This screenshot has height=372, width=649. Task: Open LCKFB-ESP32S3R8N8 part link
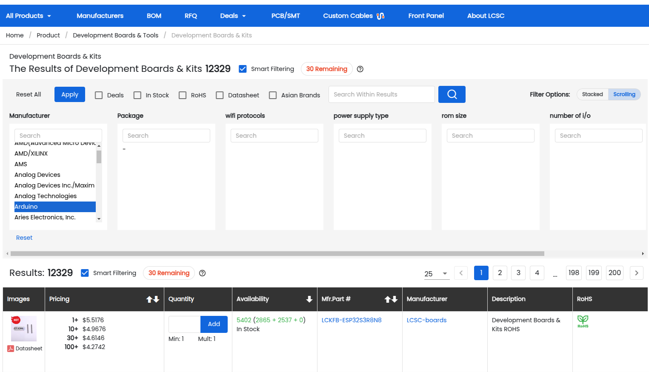(352, 320)
